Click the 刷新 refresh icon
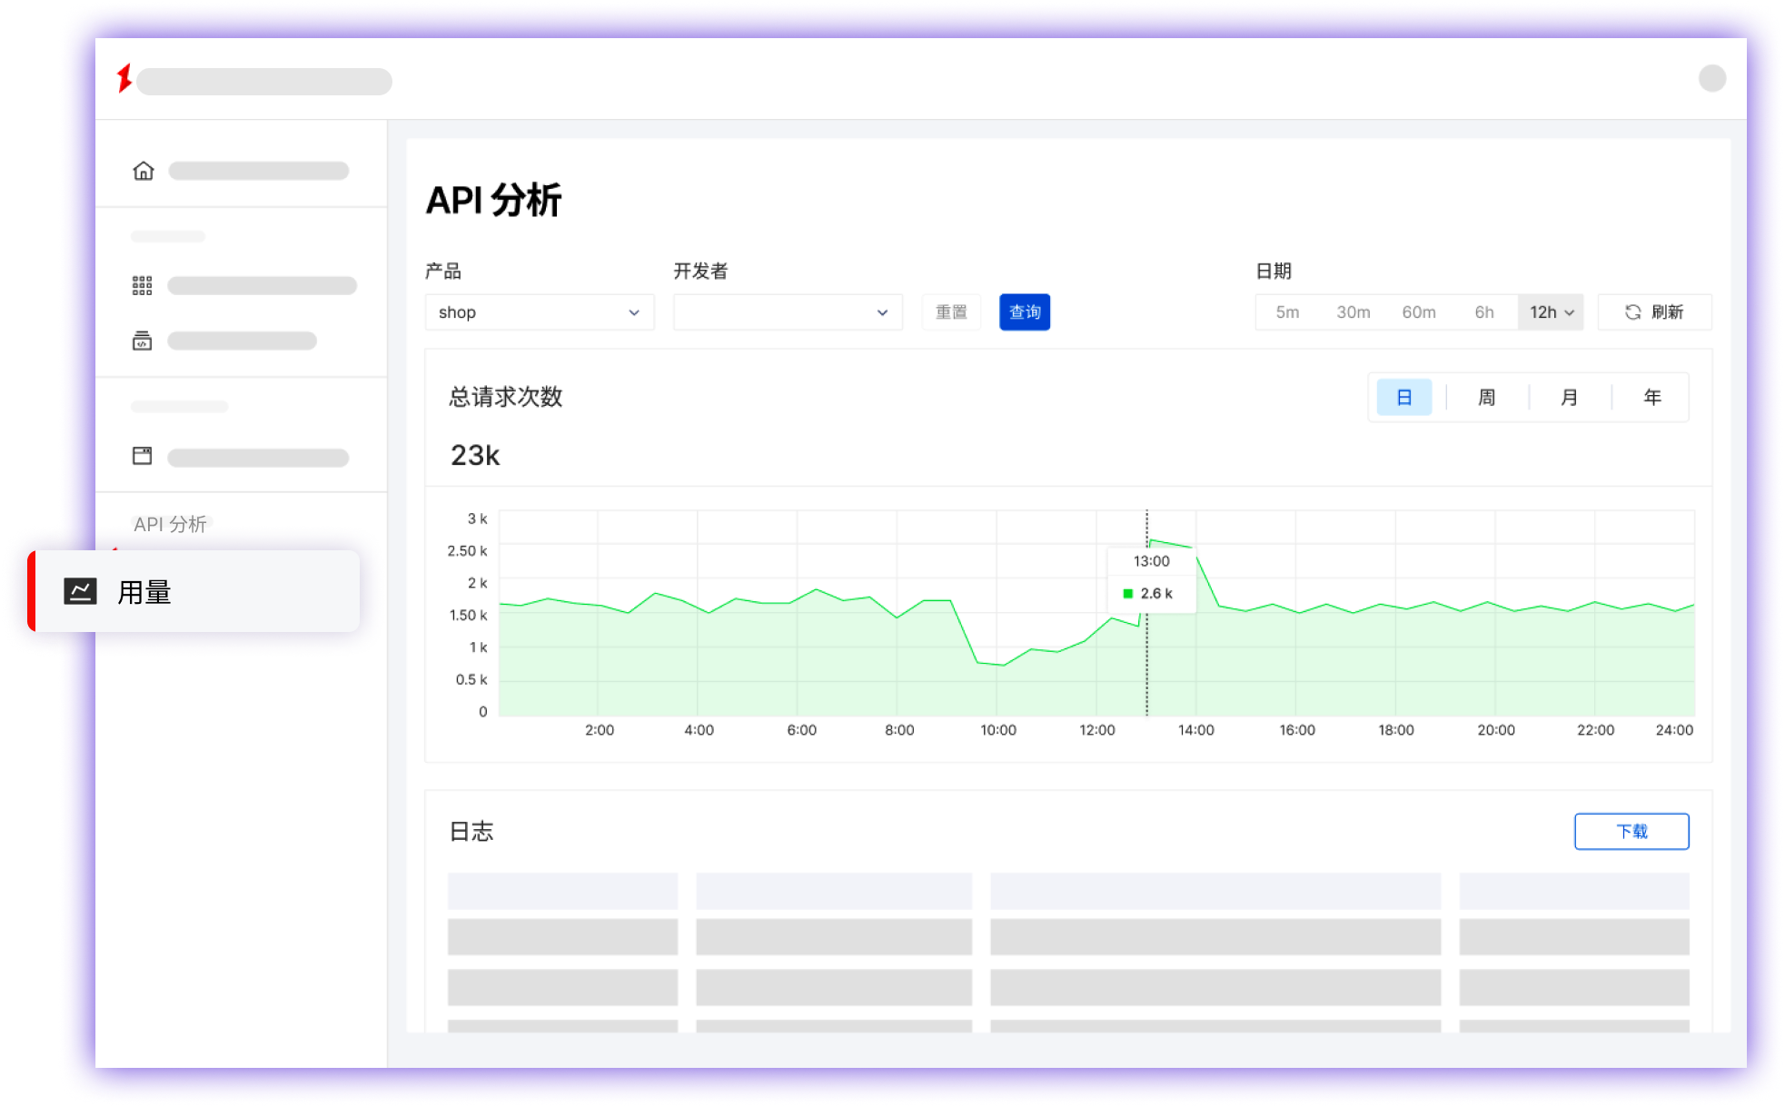Image resolution: width=1785 pixels, height=1106 pixels. click(1632, 311)
